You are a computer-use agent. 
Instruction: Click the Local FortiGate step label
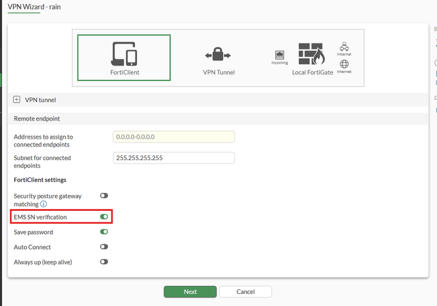point(312,72)
